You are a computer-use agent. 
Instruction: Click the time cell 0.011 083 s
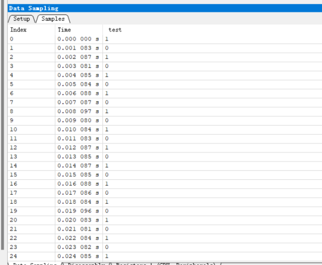point(79,139)
